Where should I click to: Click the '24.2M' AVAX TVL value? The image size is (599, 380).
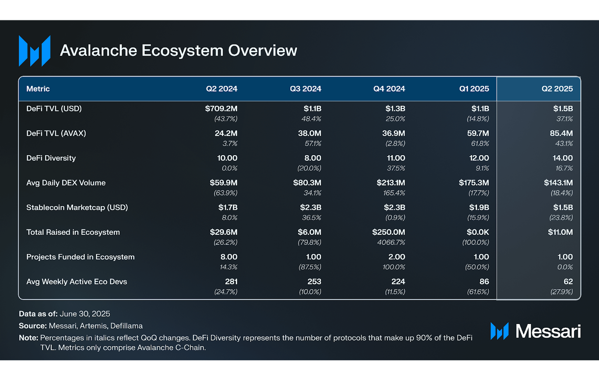[x=226, y=133]
